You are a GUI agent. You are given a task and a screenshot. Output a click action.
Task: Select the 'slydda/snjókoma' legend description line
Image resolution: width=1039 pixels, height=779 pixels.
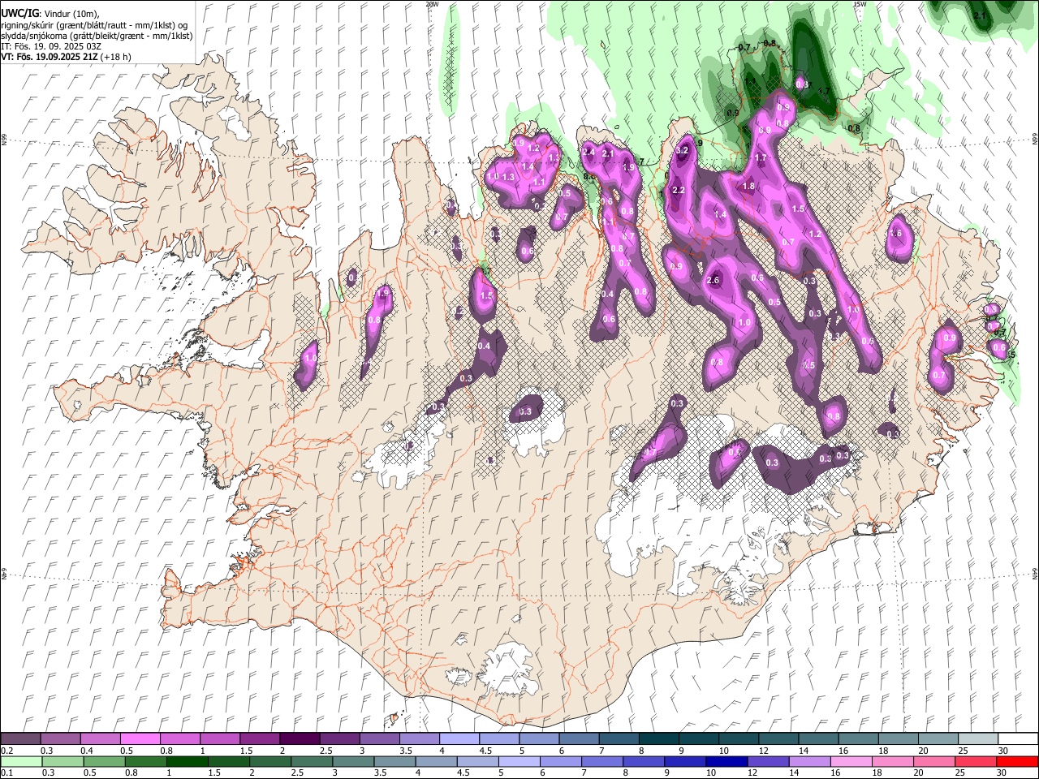(x=97, y=36)
